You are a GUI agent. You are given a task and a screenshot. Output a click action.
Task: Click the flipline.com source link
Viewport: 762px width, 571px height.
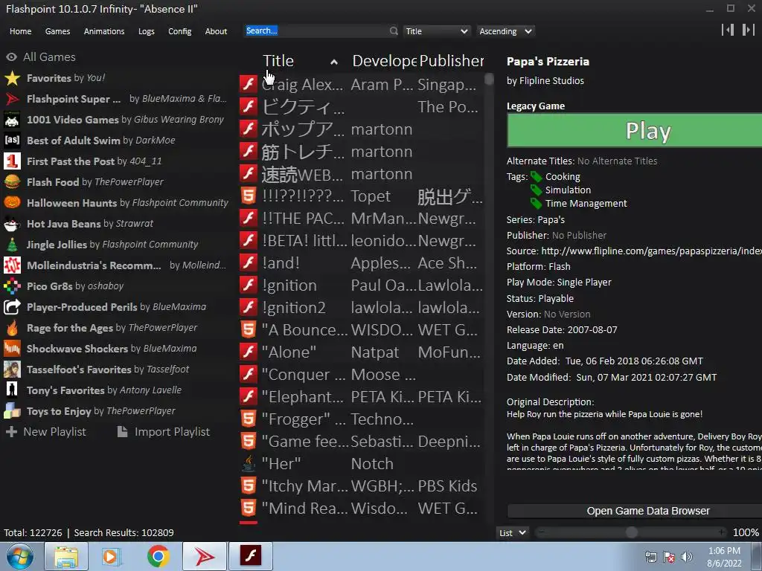pos(651,251)
